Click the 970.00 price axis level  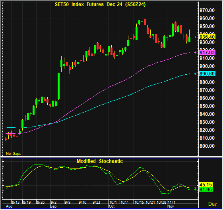pyautogui.click(x=207, y=10)
